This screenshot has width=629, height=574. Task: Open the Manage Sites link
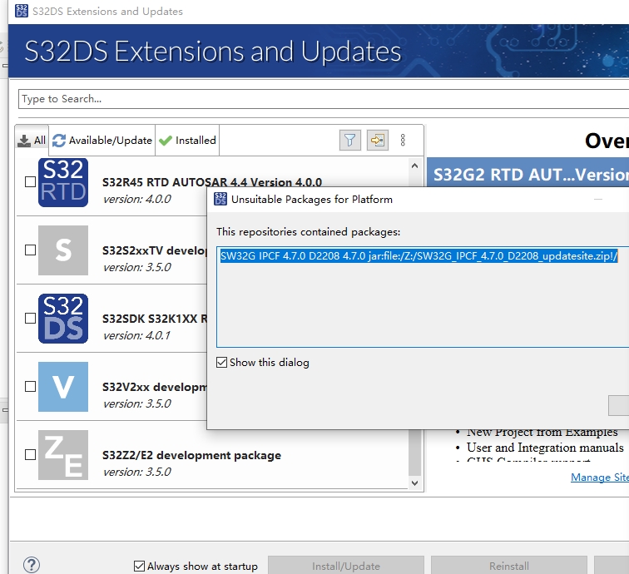[x=599, y=477]
